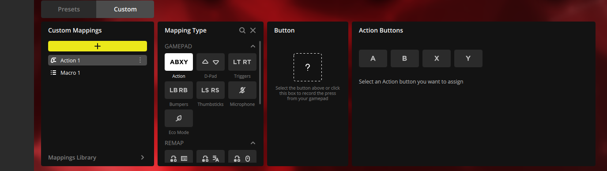The image size is (607, 171).
Task: Choose the LS RS Thumbsticks mapping type
Action: click(x=211, y=90)
